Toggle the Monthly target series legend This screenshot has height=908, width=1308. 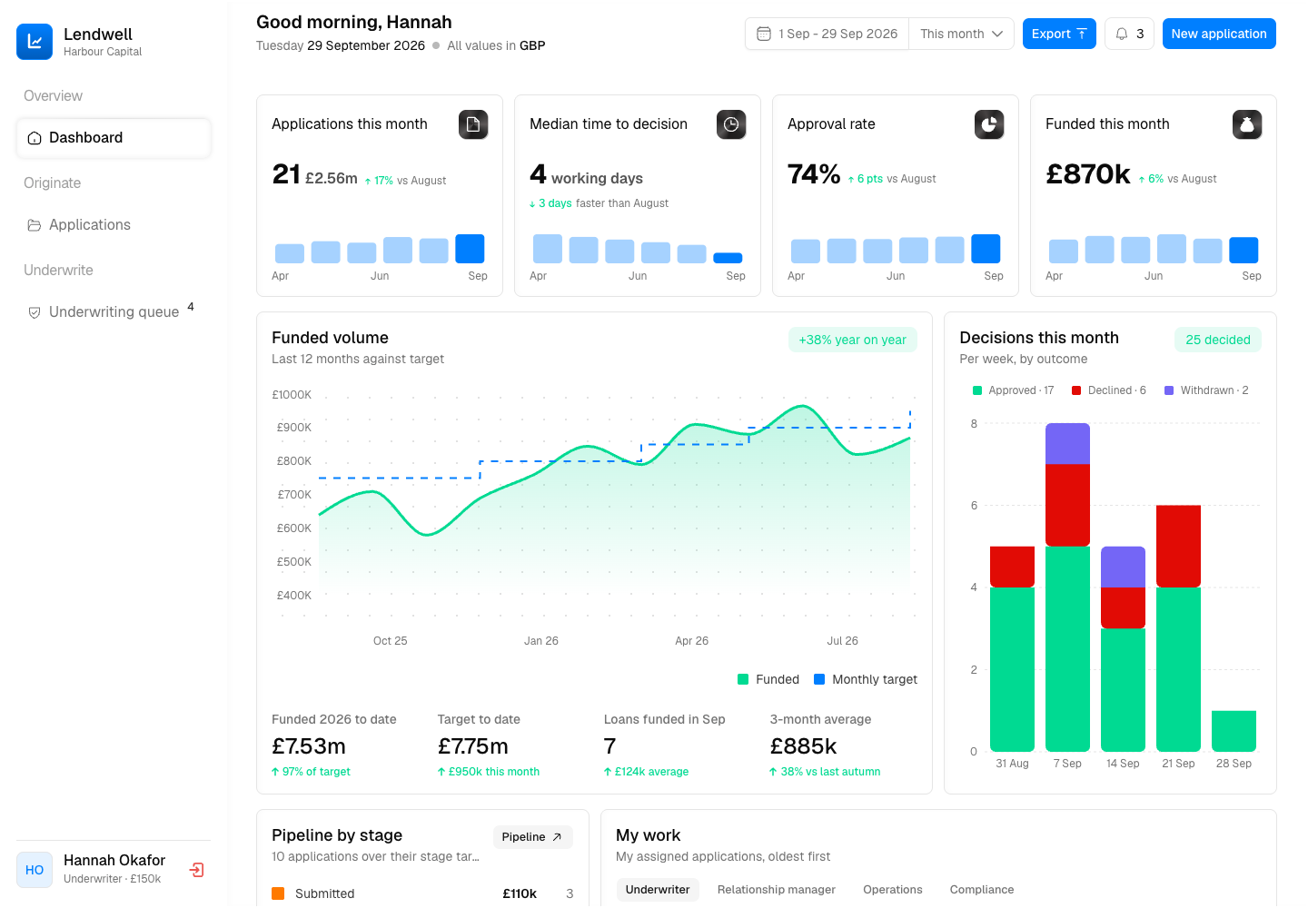click(866, 679)
